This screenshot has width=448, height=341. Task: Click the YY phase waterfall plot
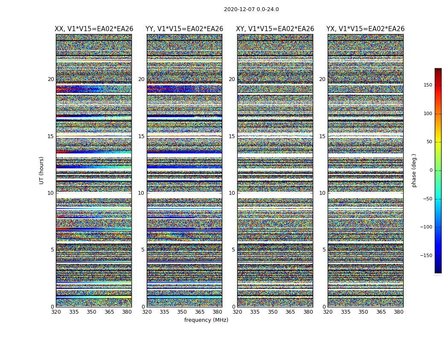pos(184,170)
